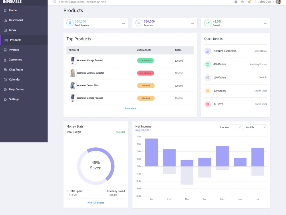
Task: Click the Invoices icon in sidebar
Action: 5,50
